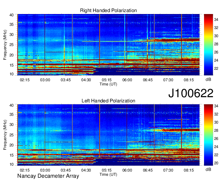Viewport: 222px width, 180px height.
Task: Click the 15 MHz tick on top plot
Action: tap(11, 65)
